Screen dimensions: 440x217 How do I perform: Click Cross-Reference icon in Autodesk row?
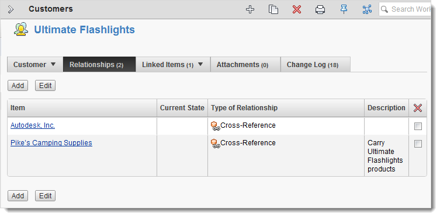coord(215,126)
